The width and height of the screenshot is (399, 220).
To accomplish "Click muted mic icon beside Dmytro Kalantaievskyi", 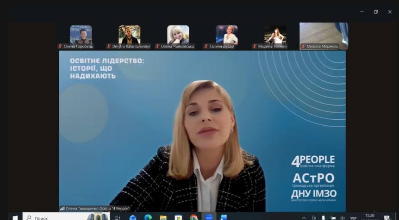I will 109,46.
